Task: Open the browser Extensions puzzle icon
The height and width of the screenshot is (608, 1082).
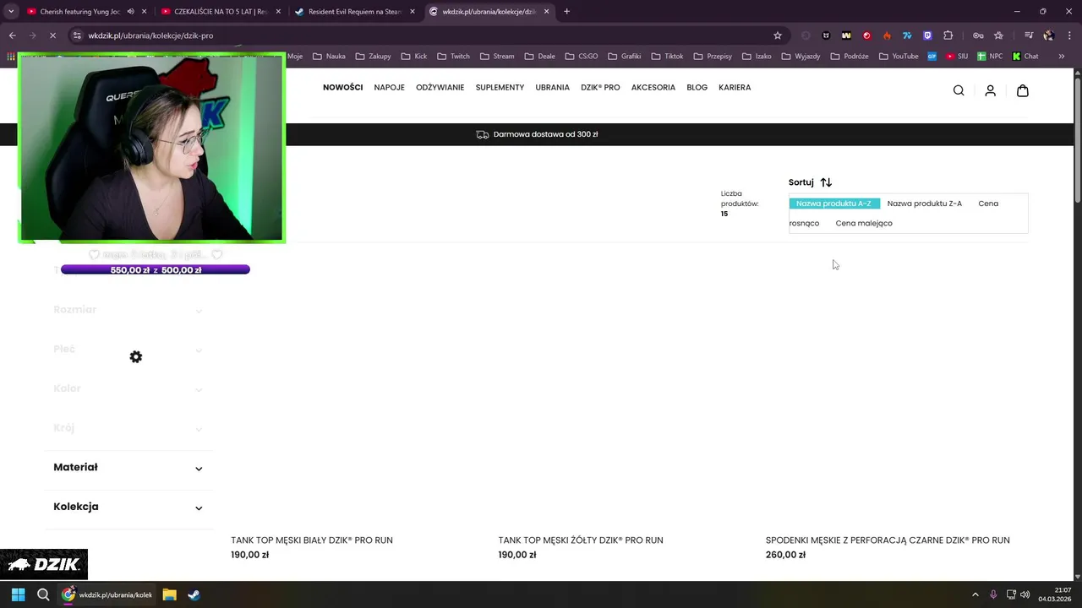Action: 948,35
